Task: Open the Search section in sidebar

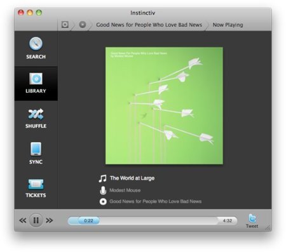Action: point(36,48)
